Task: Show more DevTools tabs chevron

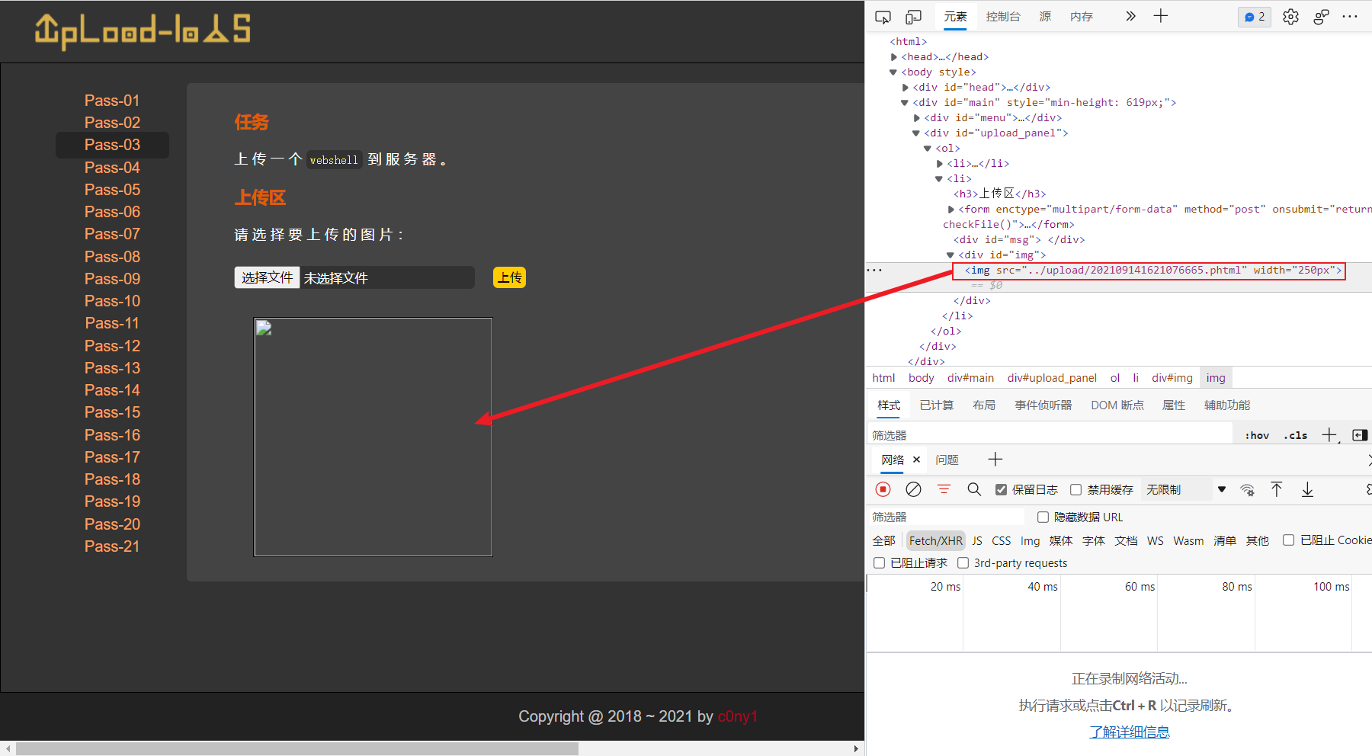Action: click(x=1130, y=16)
